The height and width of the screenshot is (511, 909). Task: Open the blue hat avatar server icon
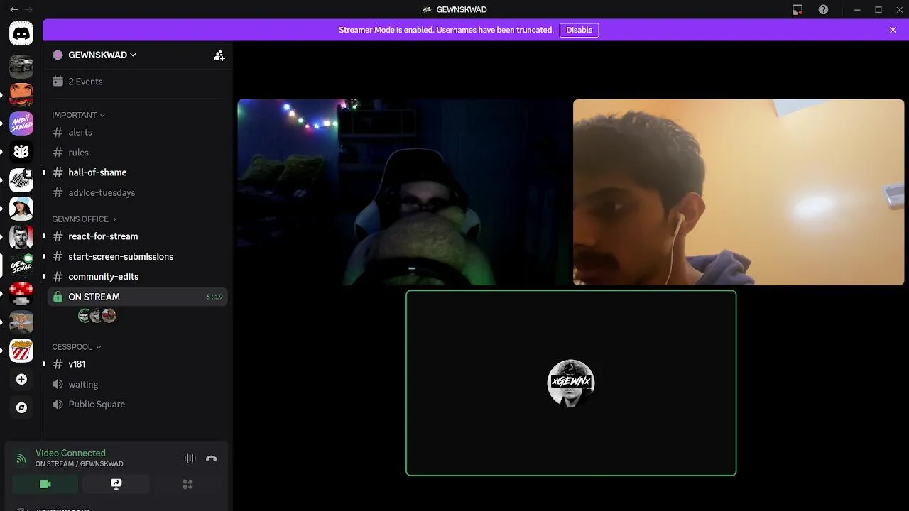pos(21,209)
